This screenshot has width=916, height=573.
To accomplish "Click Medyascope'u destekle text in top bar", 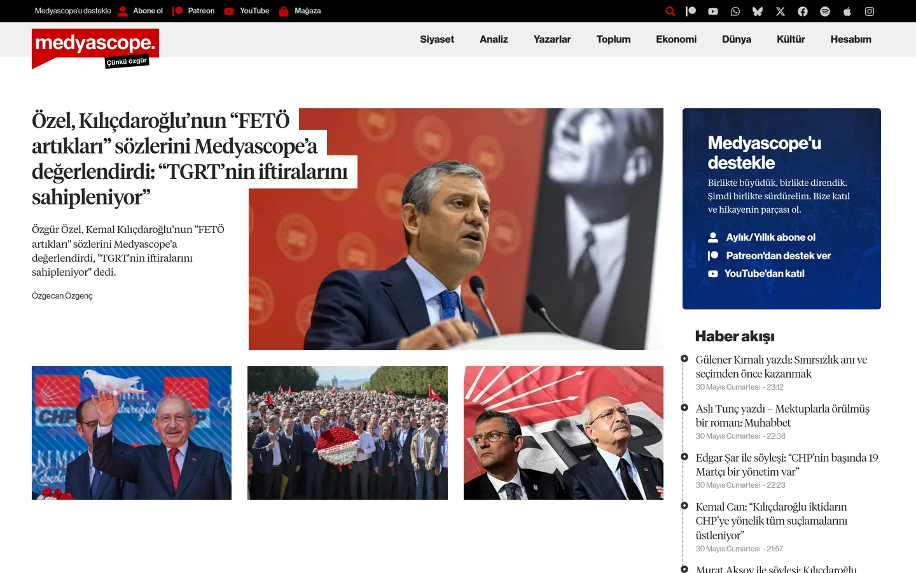I will (73, 11).
